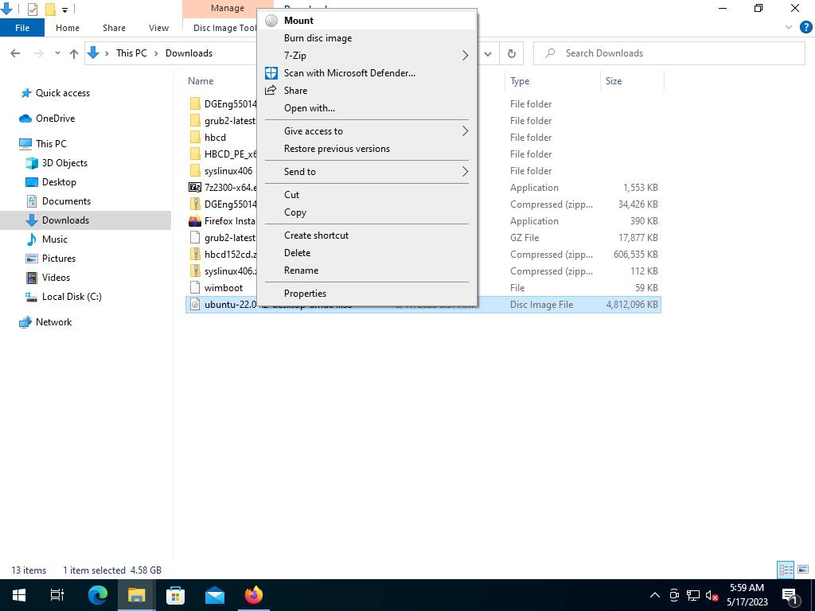
Task: Open Firefox from the taskbar
Action: coord(254,595)
